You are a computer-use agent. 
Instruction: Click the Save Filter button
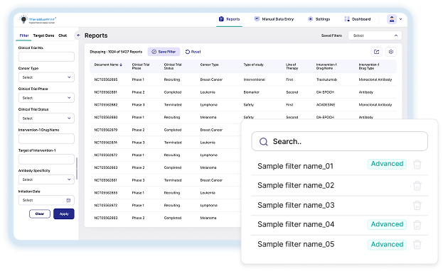[164, 52]
